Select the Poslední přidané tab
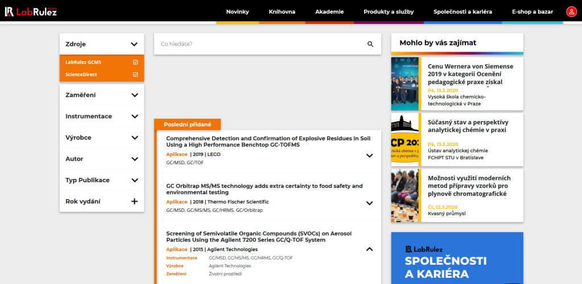 pyautogui.click(x=187, y=124)
